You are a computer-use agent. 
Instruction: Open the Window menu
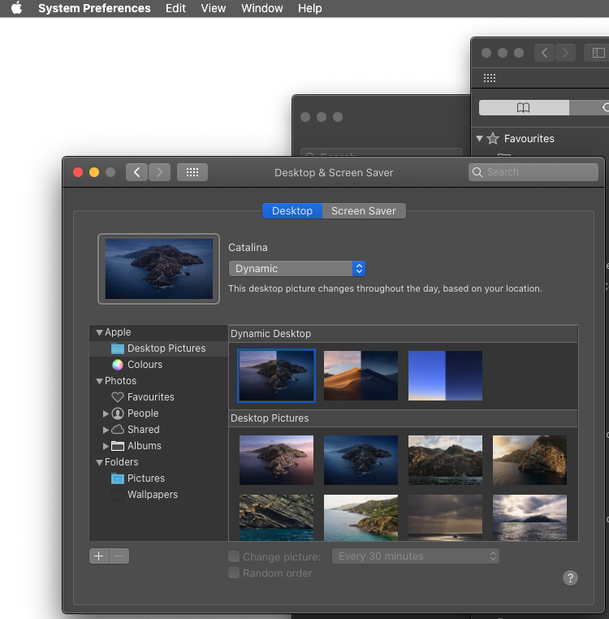coord(262,8)
